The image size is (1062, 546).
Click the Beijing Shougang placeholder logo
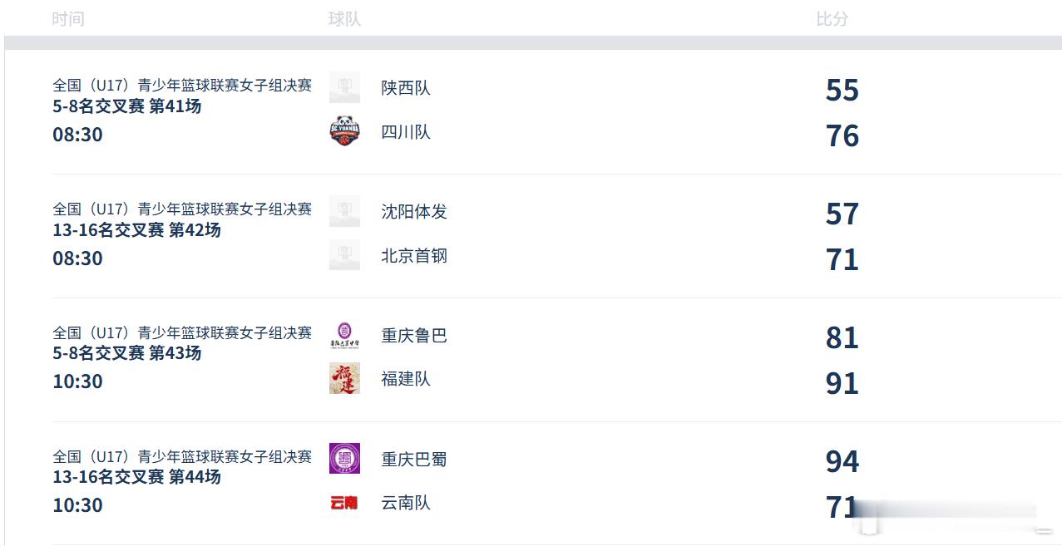click(344, 255)
